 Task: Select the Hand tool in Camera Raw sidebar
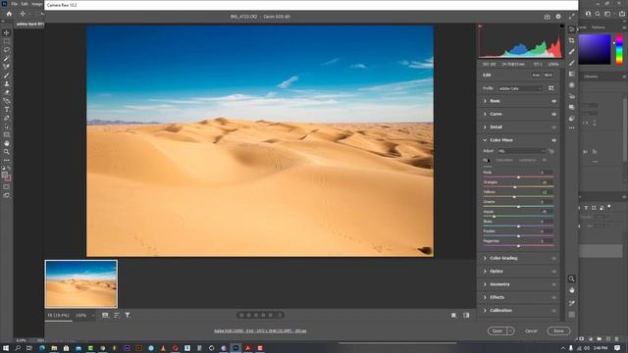tap(571, 290)
